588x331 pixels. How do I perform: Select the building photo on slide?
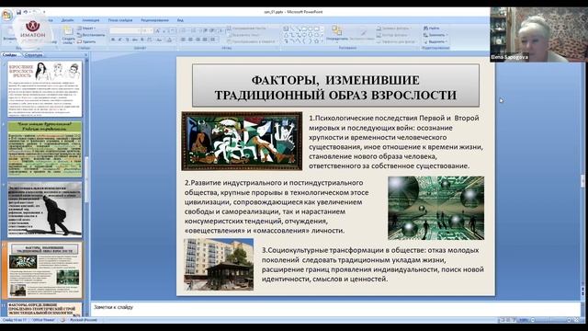[x=219, y=264]
